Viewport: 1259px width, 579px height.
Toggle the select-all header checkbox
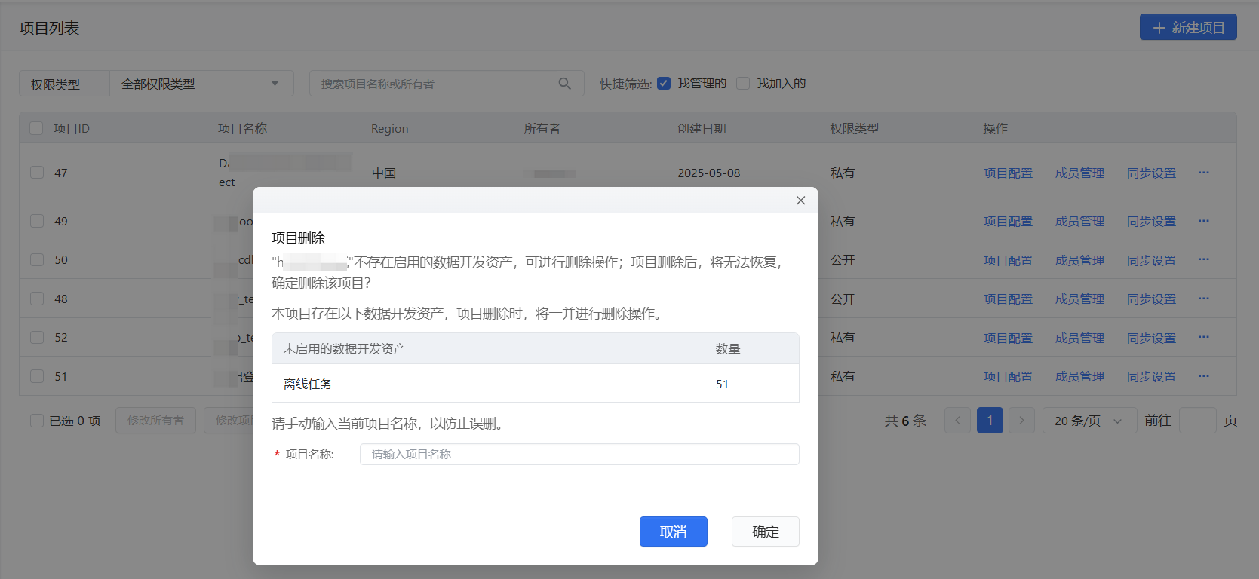[36, 128]
